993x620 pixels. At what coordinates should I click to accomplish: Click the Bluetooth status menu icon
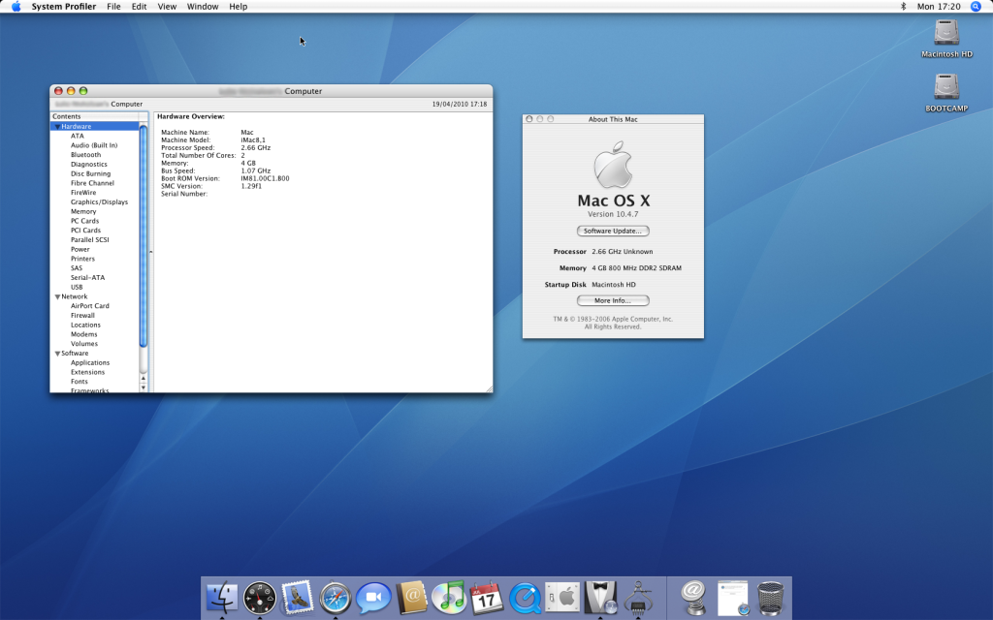[x=903, y=6]
